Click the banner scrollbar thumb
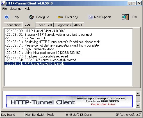 138,99
